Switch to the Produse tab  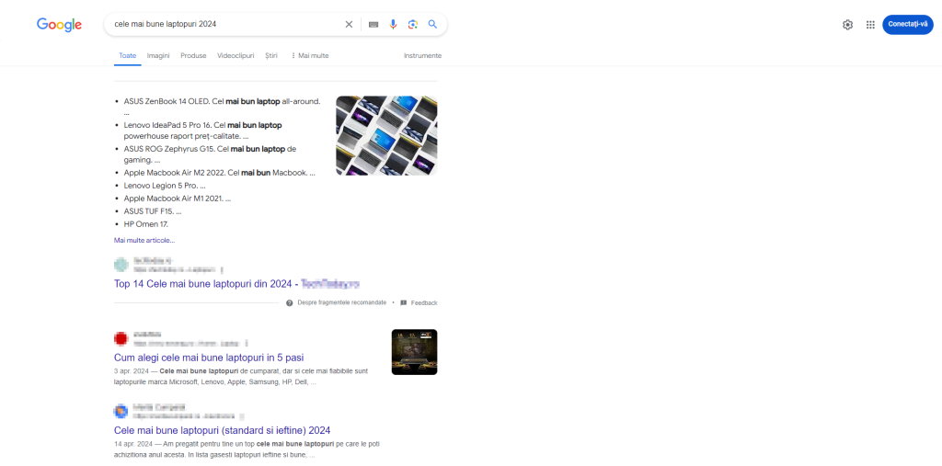pos(193,55)
